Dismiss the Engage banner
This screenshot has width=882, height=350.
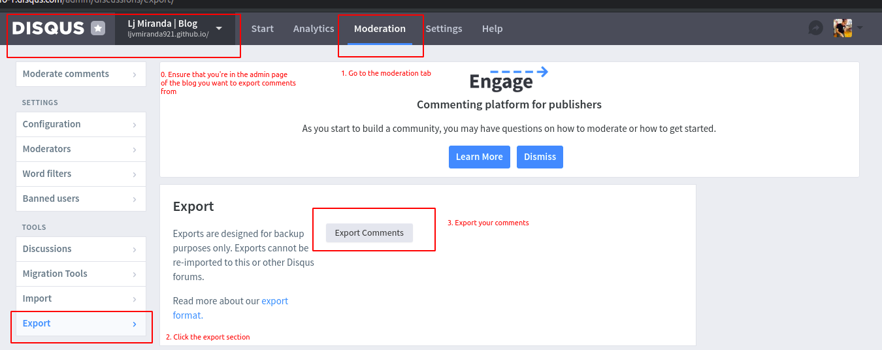(540, 157)
